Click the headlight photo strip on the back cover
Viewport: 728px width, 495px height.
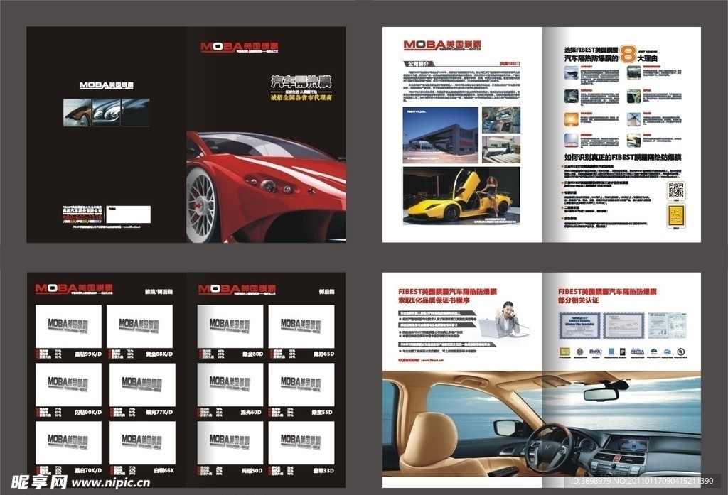tap(107, 112)
